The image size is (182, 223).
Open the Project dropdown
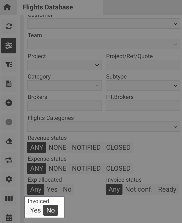(65, 65)
